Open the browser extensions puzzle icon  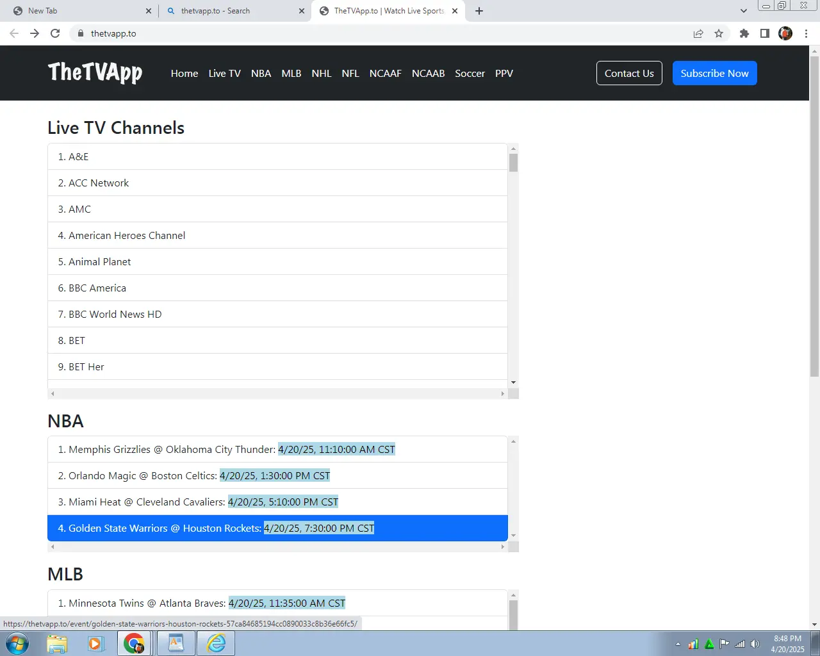744,33
